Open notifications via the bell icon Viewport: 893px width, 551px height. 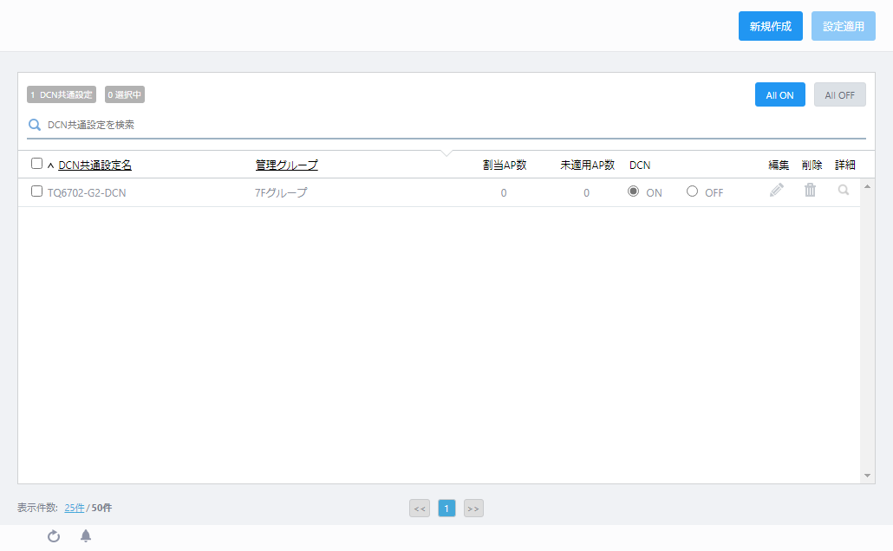[x=86, y=536]
